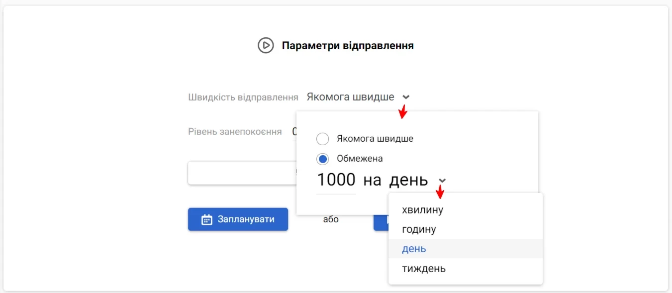Click the або text between buttons

[x=331, y=219]
